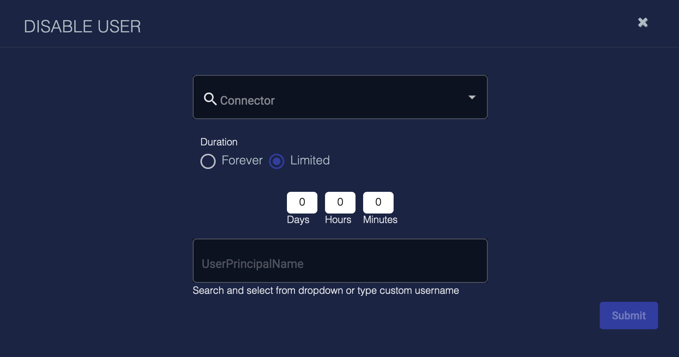Expand the Connector dropdown caret arrow
Screen dimensions: 679x357
click(472, 97)
